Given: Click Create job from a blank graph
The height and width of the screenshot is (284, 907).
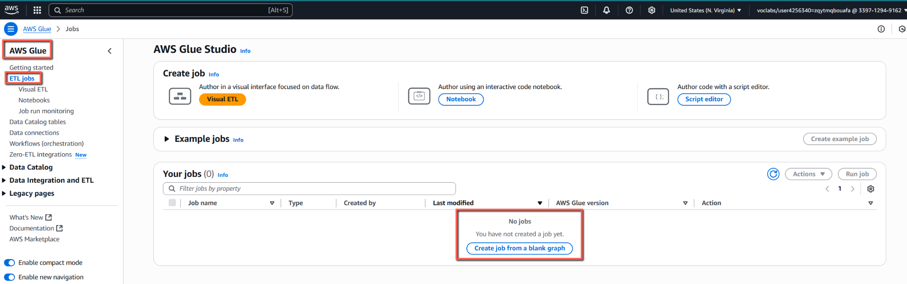Looking at the screenshot, I should tap(519, 248).
